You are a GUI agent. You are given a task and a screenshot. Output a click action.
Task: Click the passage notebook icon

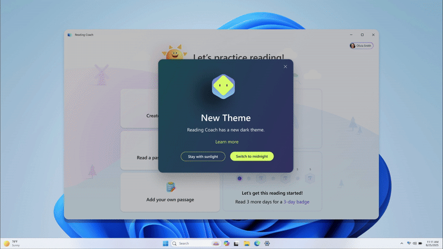tap(171, 187)
